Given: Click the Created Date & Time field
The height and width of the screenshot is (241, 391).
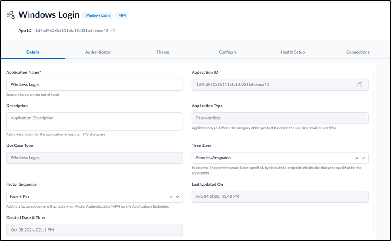Looking at the screenshot, I should coord(95,230).
